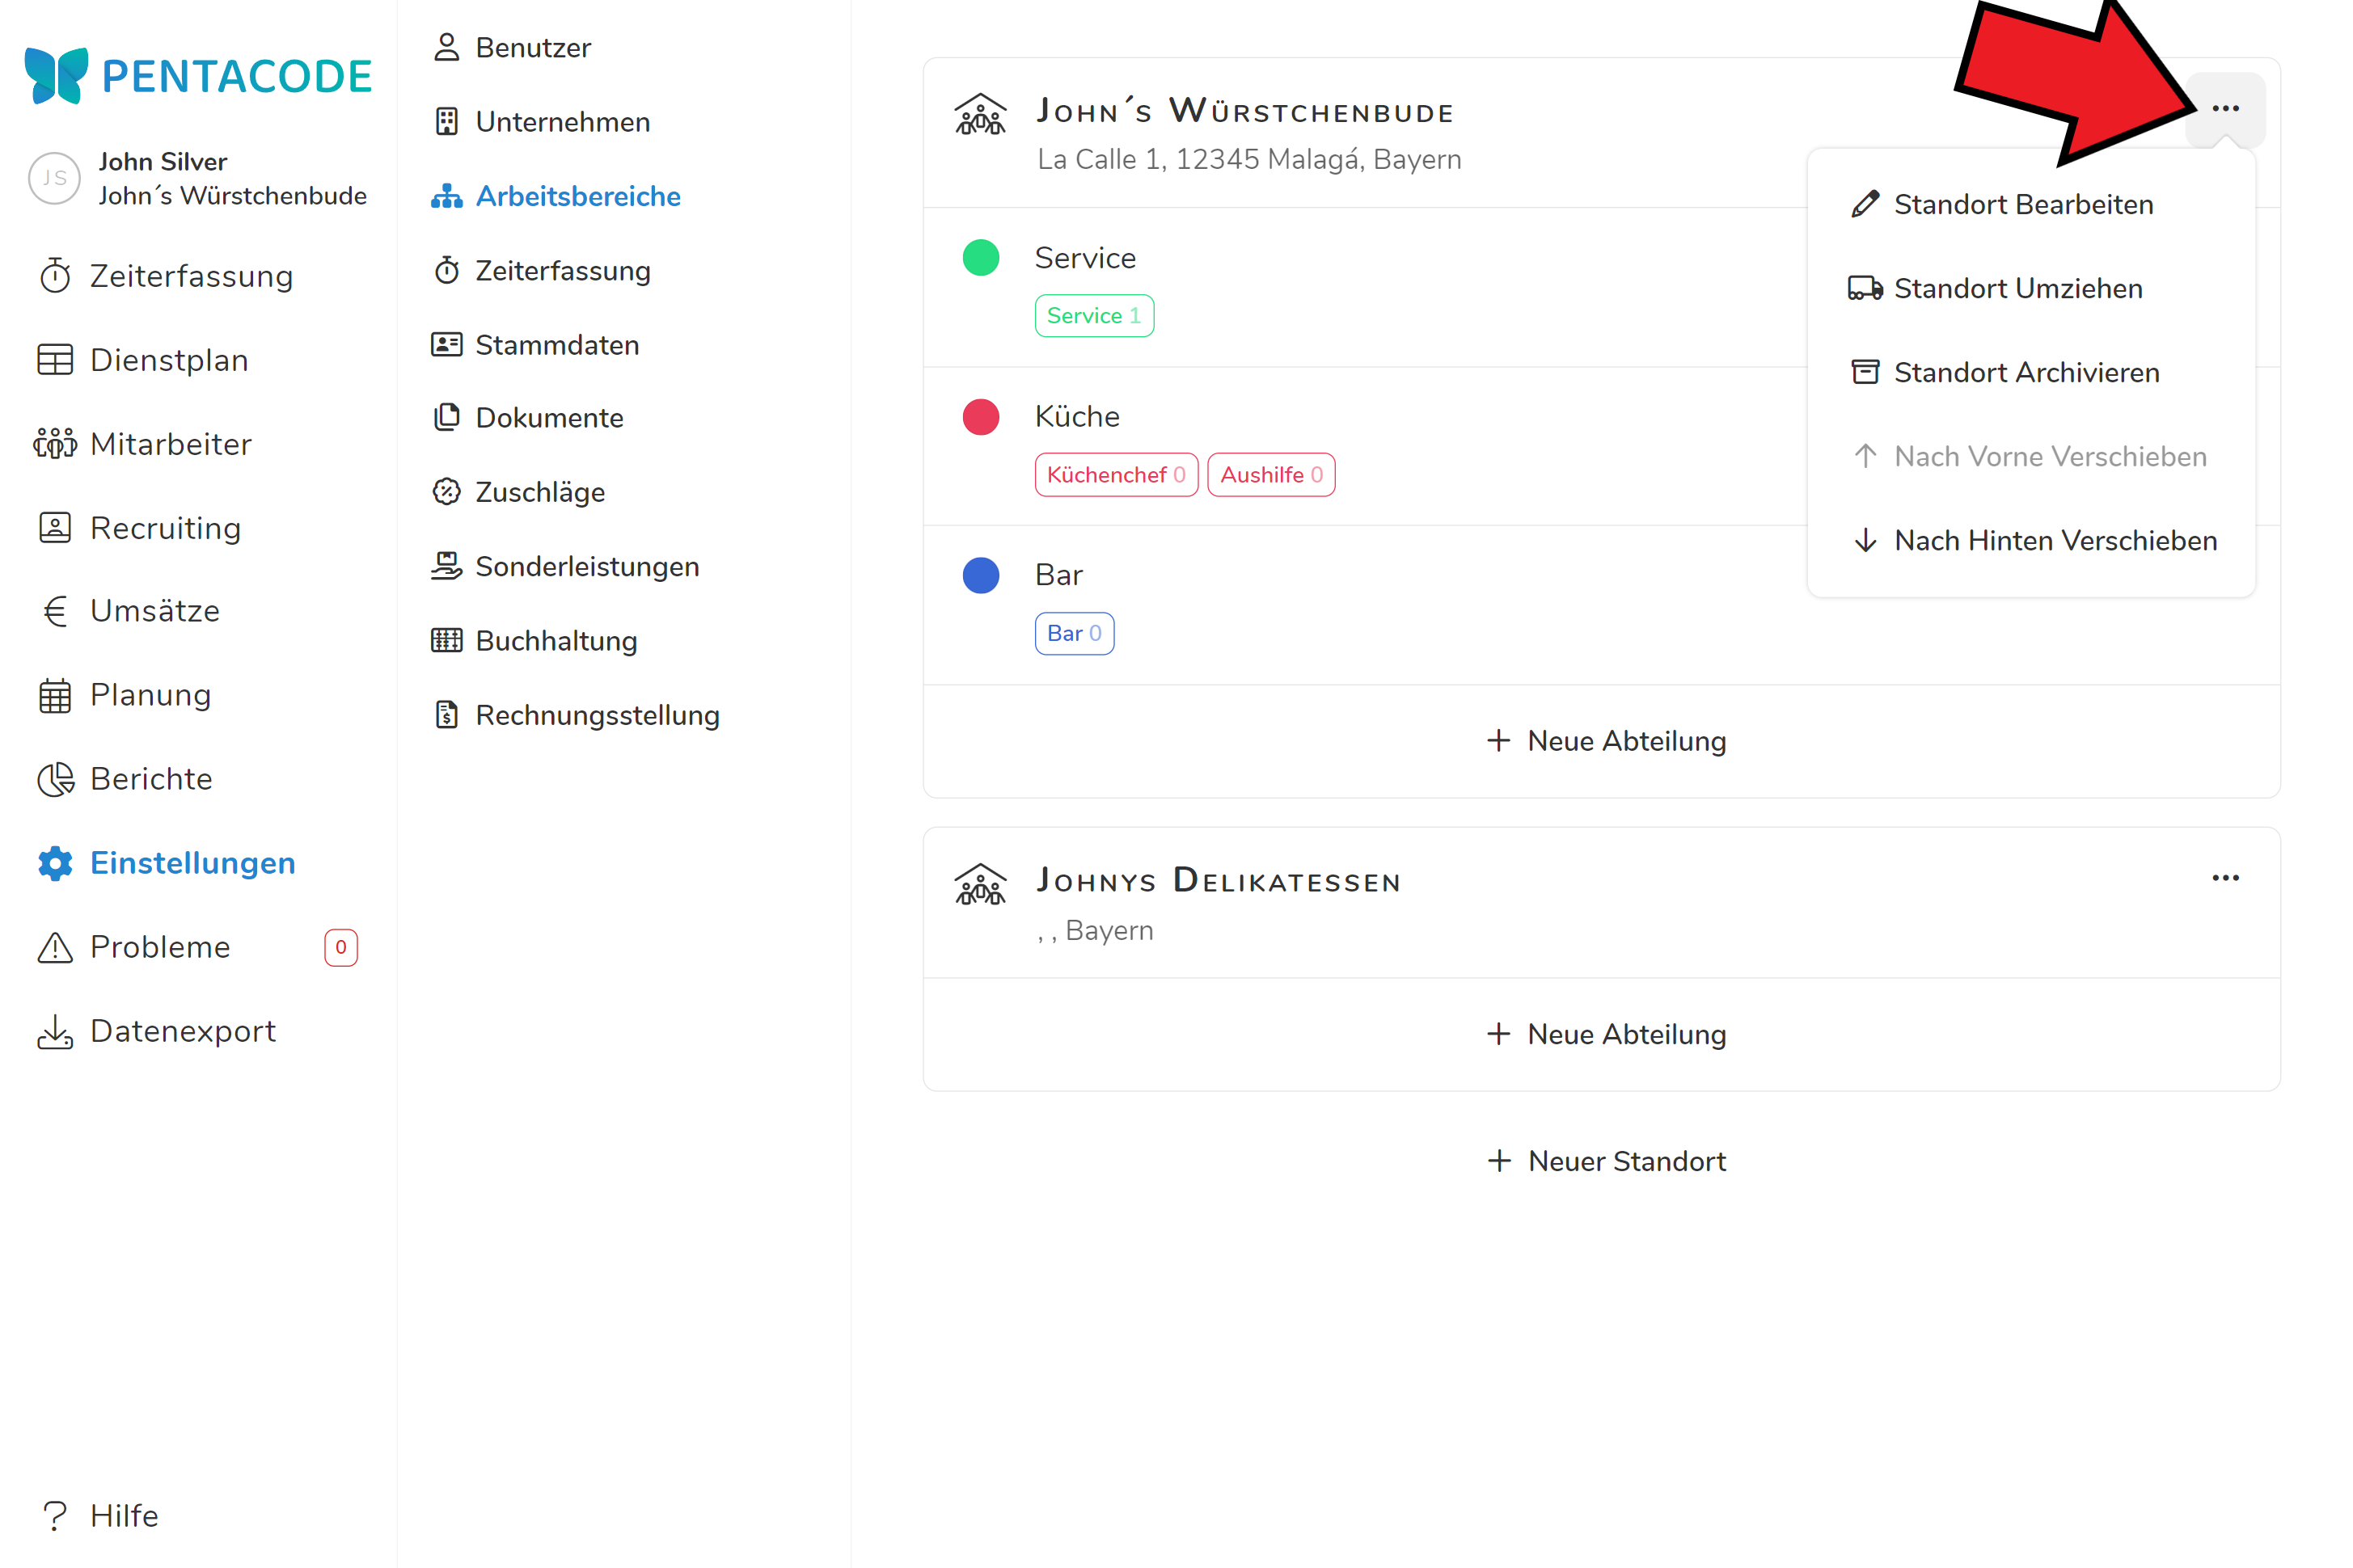The height and width of the screenshot is (1568, 2353).
Task: Choose Standort Umziehen from menu
Action: pos(2017,288)
